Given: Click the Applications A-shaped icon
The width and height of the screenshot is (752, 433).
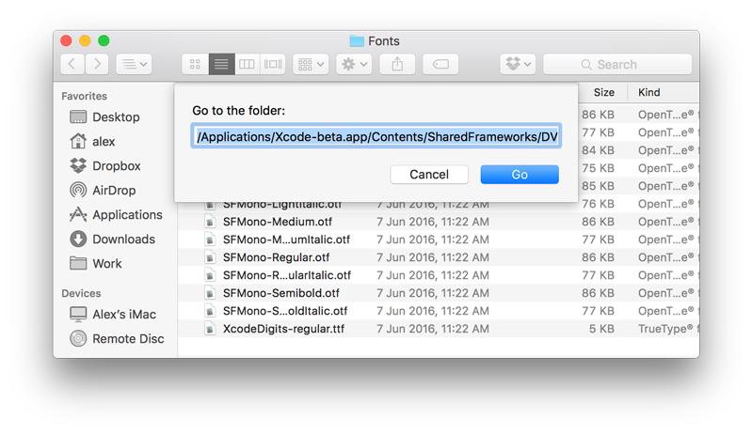Looking at the screenshot, I should tap(78, 214).
